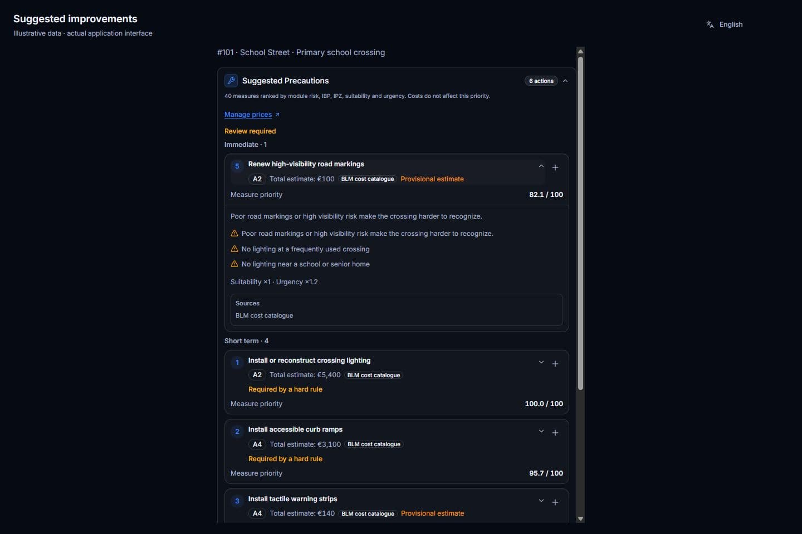Click warning icon beside 'Poor road markings' bullet
The height and width of the screenshot is (534, 802).
234,234
